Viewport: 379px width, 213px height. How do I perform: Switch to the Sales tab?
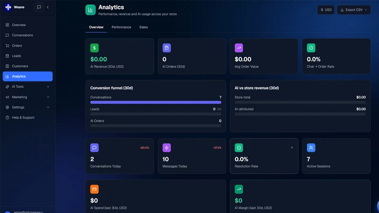point(144,27)
